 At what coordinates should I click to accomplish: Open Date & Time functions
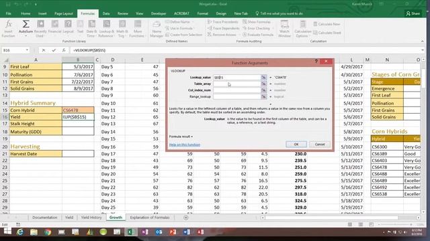(91, 28)
